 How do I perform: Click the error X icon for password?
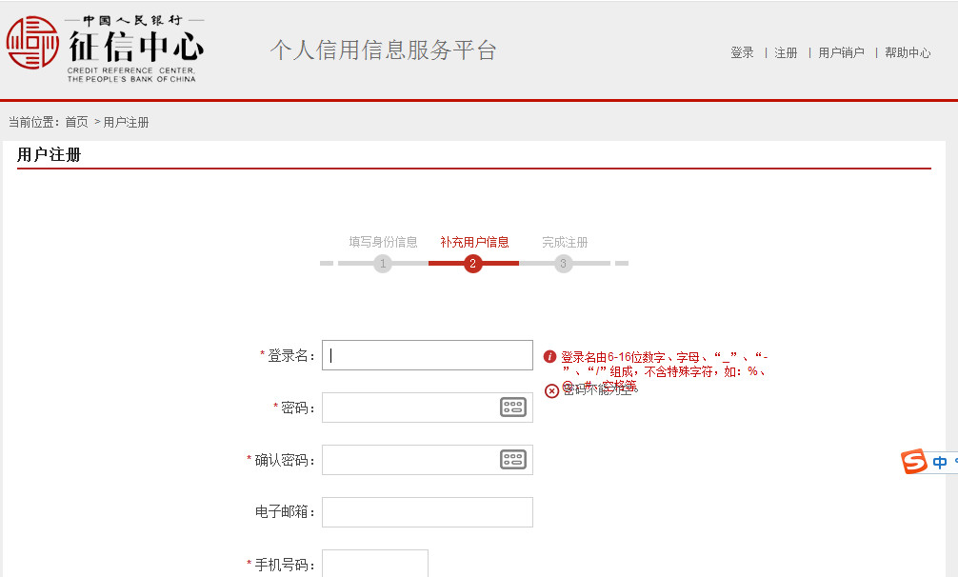coord(551,390)
